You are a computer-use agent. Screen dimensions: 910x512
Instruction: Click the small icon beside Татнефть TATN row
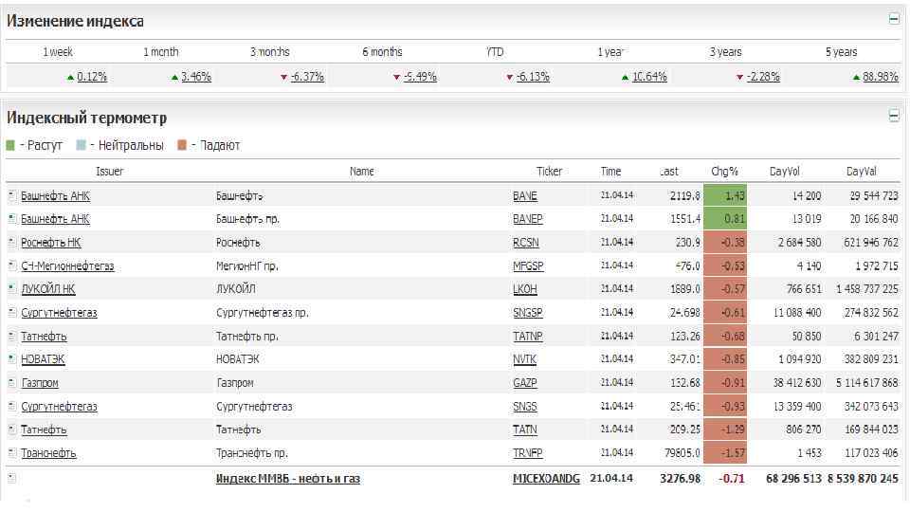[x=12, y=430]
